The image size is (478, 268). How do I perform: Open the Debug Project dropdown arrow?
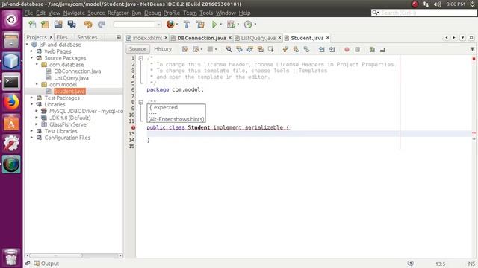tap(238, 25)
